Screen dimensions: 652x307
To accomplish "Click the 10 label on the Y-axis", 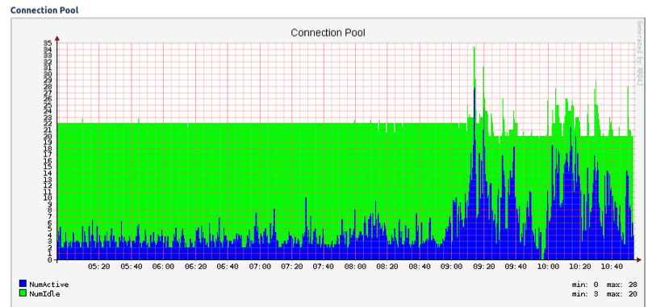I will point(48,197).
